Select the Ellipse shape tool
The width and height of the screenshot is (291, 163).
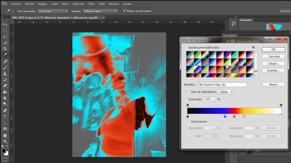[x=5, y=129]
